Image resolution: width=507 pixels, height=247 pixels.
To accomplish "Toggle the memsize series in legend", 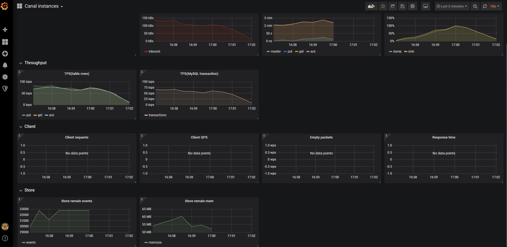I will 155,242.
